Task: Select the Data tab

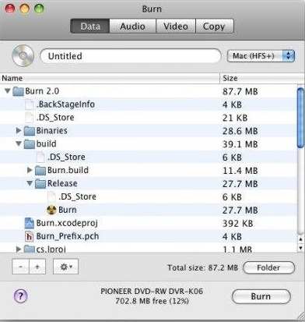Action: coord(90,26)
